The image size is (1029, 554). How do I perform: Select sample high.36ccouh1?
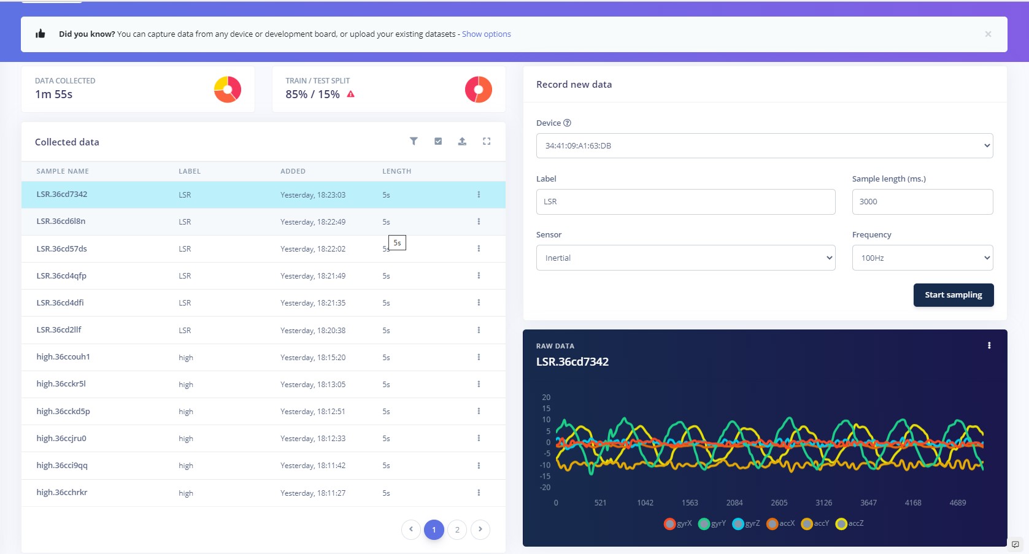(263, 357)
